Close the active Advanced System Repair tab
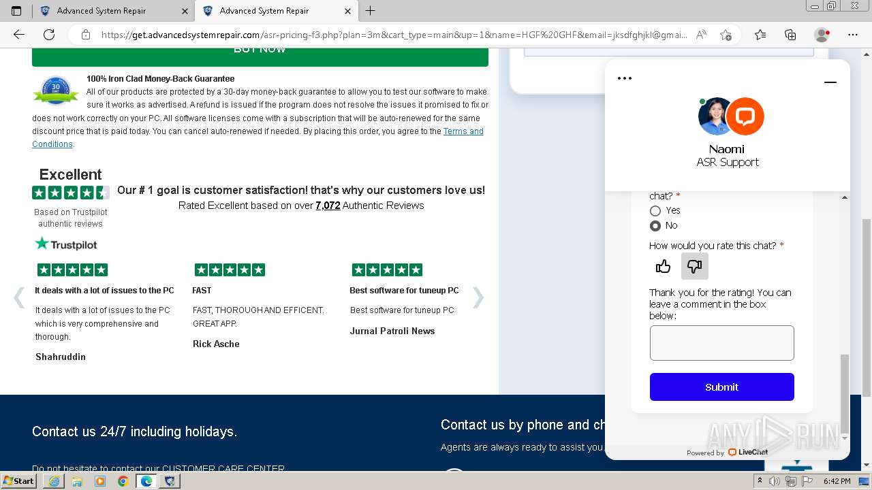This screenshot has width=872, height=490. pyautogui.click(x=347, y=11)
